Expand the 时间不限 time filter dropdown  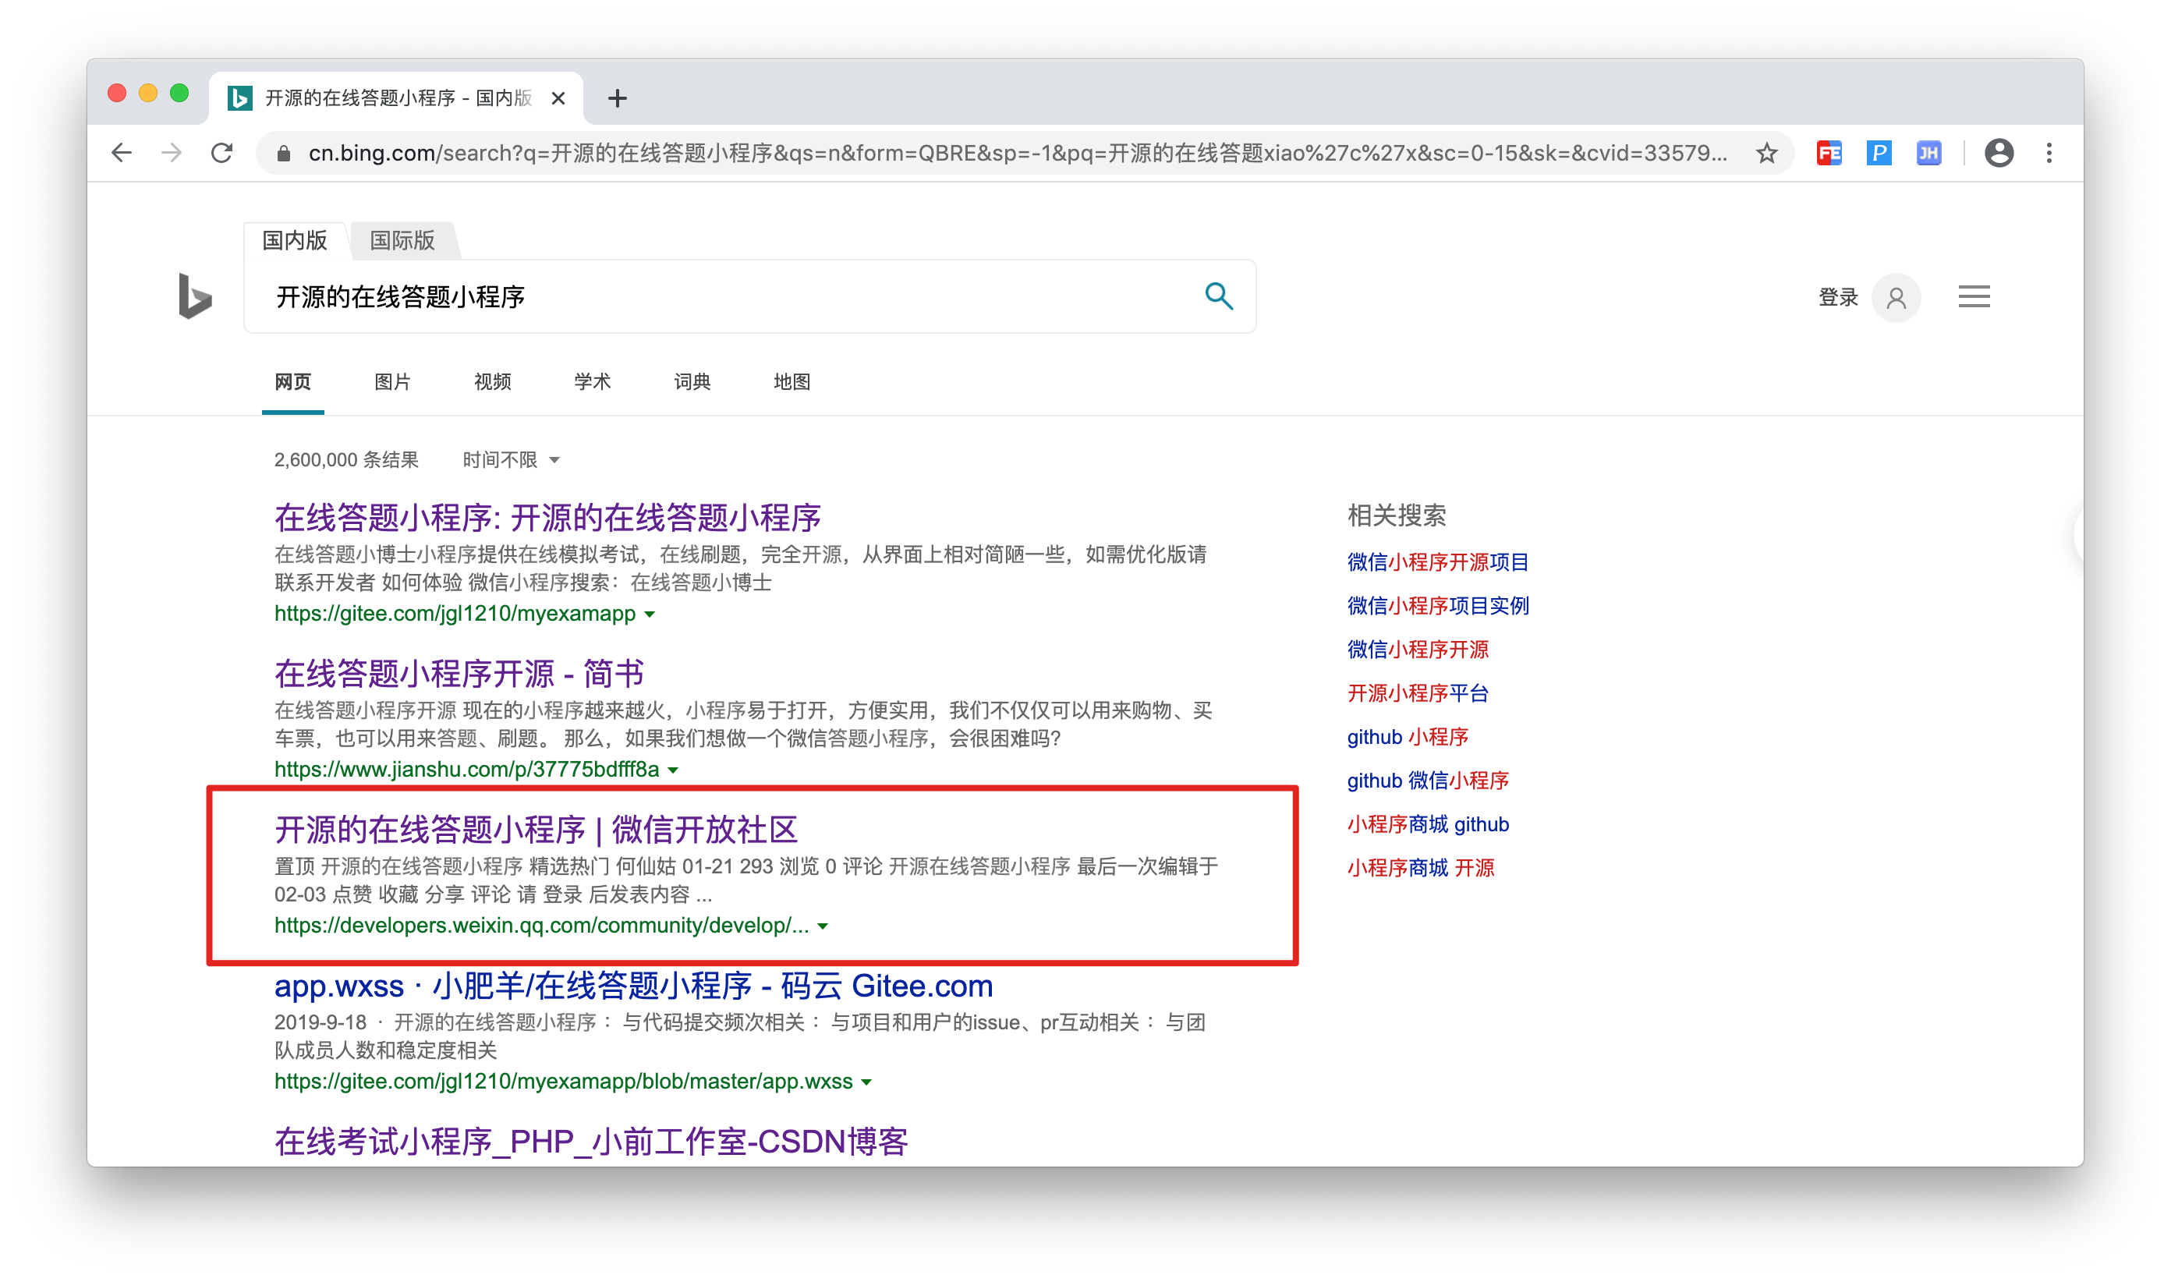[512, 459]
